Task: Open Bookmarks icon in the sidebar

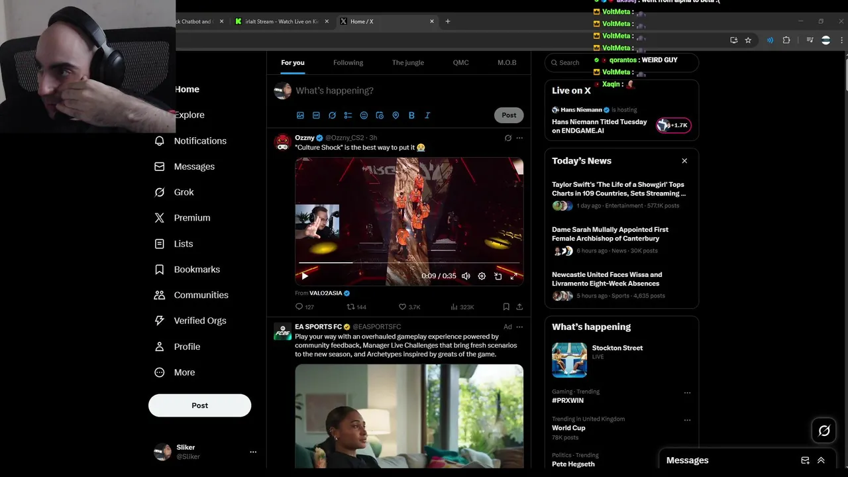Action: pyautogui.click(x=159, y=269)
